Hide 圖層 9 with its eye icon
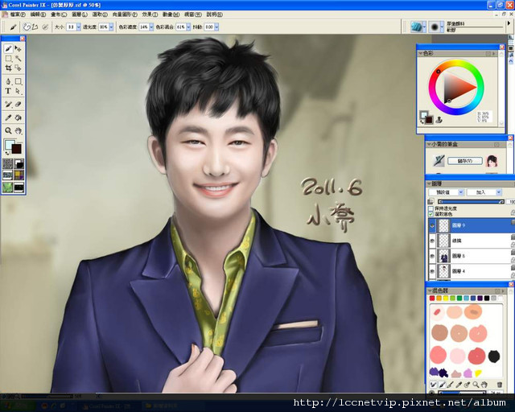Screen dimensions: 515x412 tap(432, 225)
